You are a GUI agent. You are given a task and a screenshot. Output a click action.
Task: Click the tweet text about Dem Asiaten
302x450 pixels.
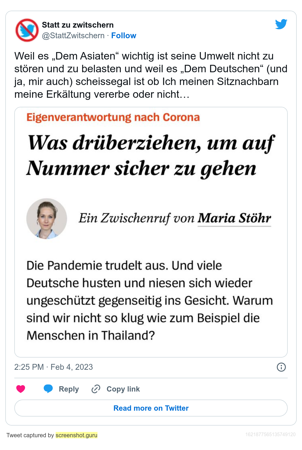[150, 75]
